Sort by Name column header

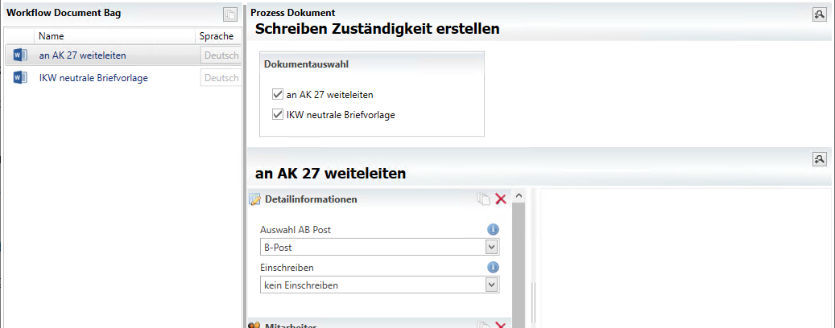click(114, 37)
